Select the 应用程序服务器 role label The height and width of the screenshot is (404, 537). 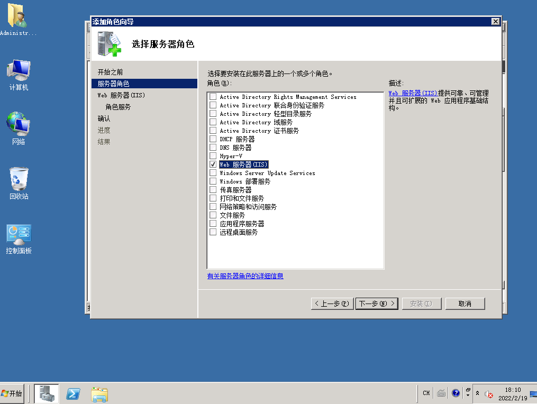point(242,224)
